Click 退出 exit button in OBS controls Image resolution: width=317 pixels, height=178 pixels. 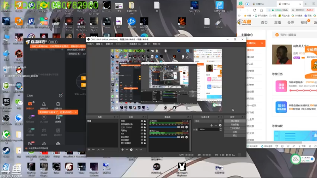pos(235,136)
